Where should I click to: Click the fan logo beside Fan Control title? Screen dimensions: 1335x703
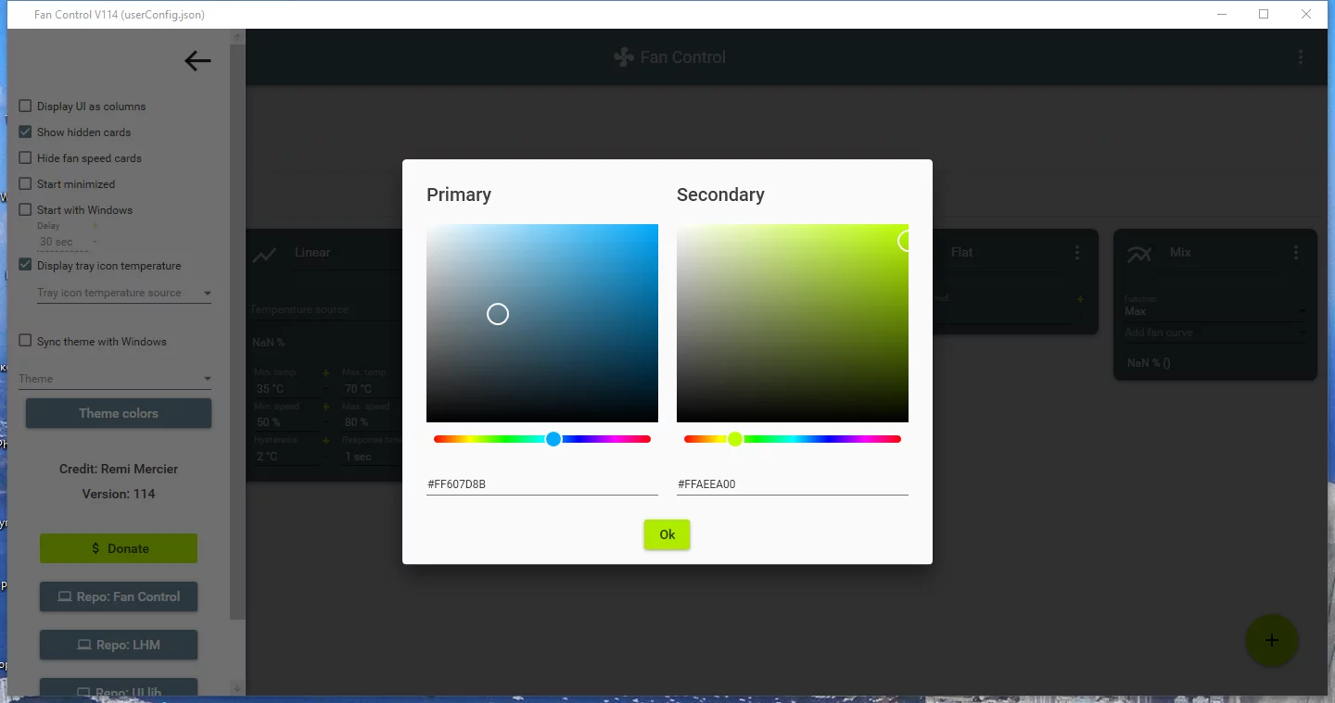coord(624,57)
